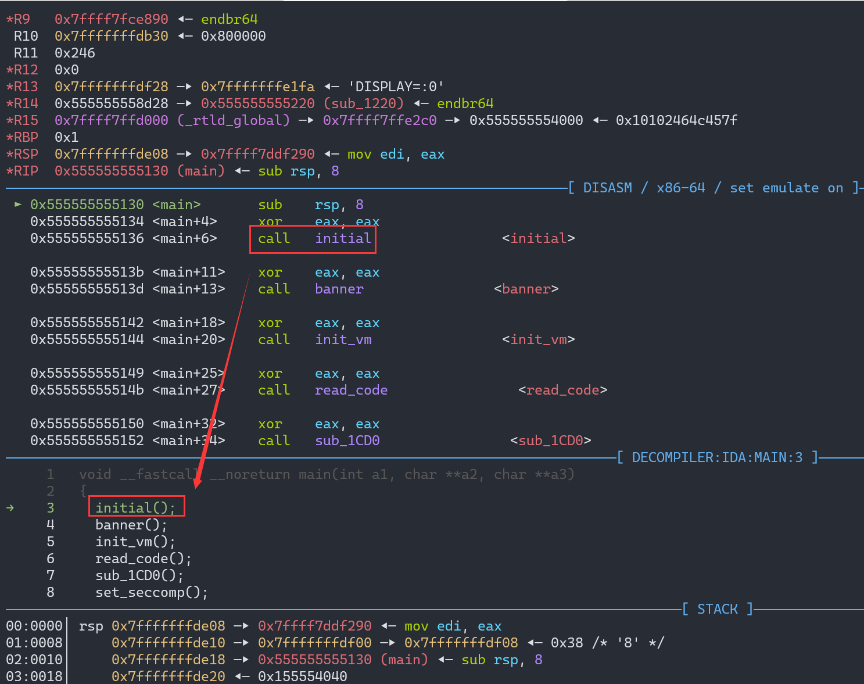Click the current-line arrow in decompiler
The image size is (864, 684).
(10, 508)
